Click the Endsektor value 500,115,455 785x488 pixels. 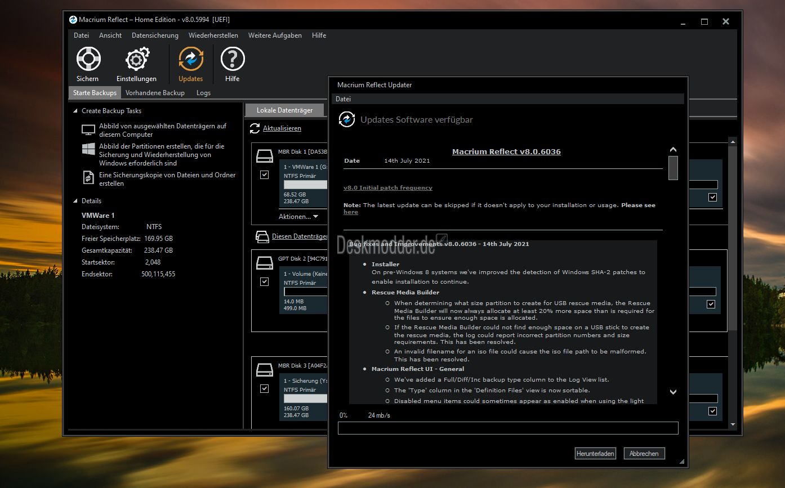point(158,274)
